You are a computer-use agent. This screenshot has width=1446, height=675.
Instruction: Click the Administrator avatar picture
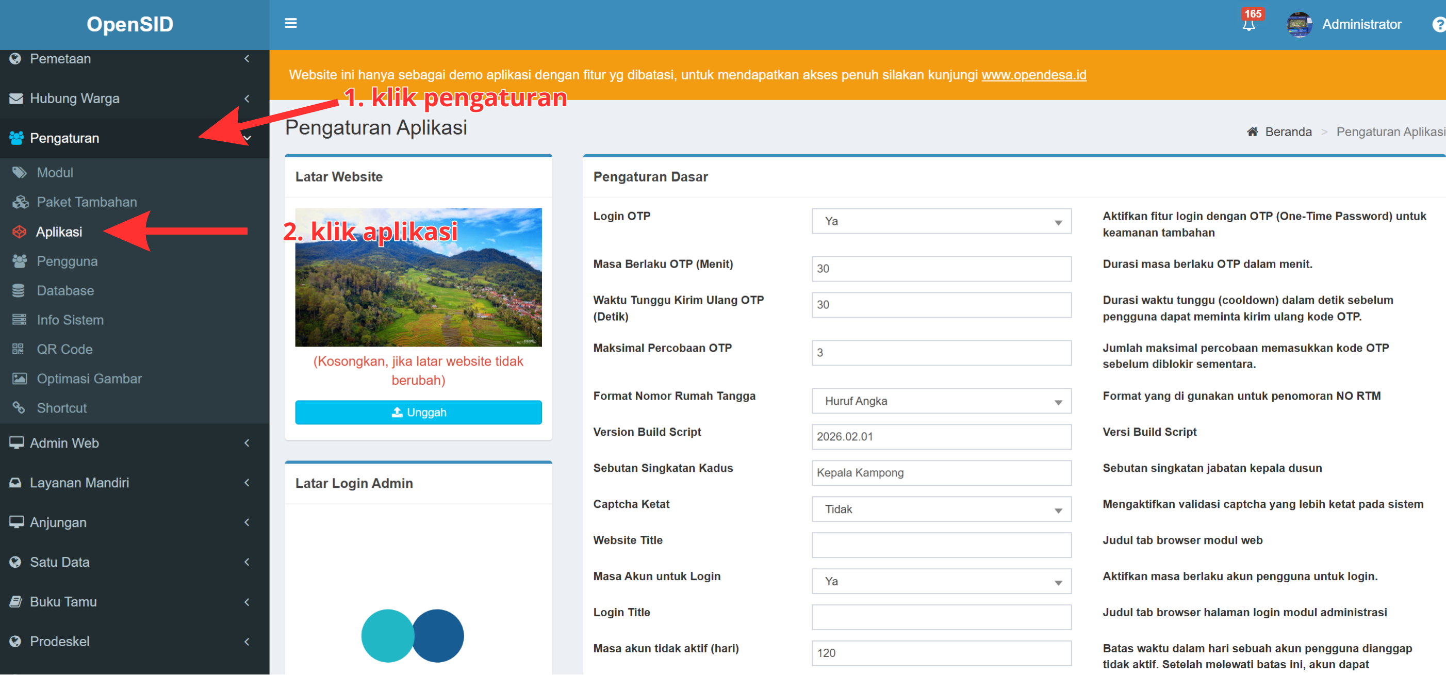[1299, 24]
